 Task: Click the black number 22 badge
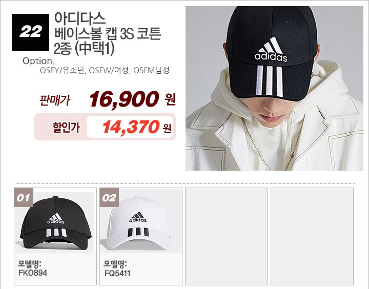coord(30,32)
